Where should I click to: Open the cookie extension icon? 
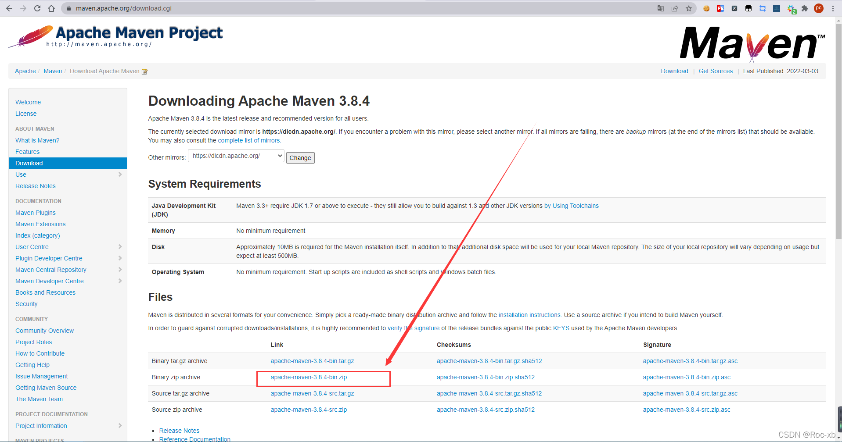[706, 8]
